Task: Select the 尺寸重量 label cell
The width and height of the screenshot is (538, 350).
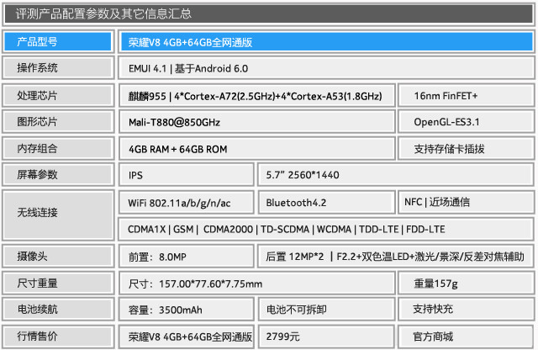Action: pyautogui.click(x=58, y=283)
